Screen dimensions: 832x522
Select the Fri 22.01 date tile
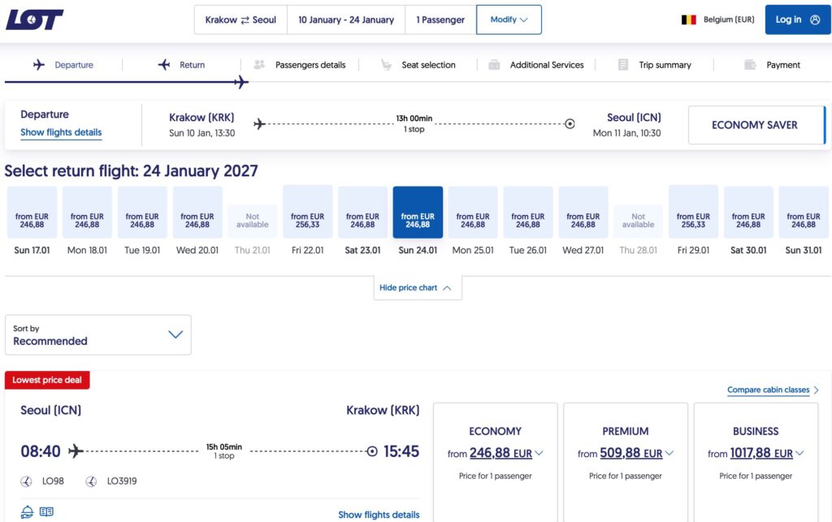[x=308, y=220]
